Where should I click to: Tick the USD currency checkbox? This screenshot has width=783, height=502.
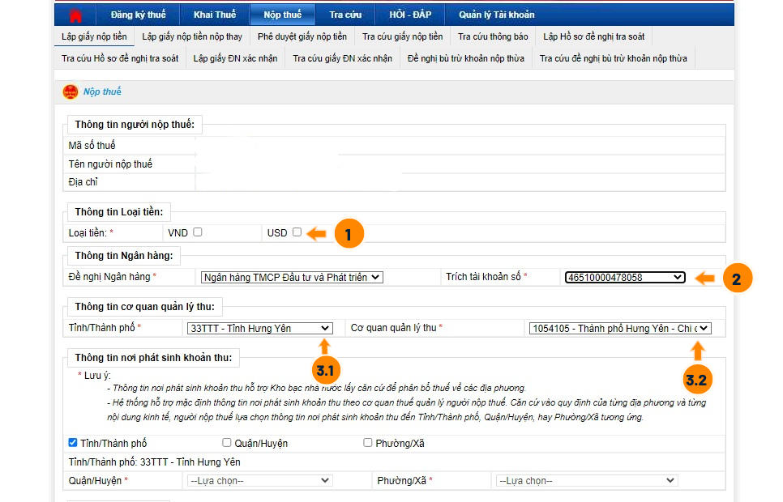pyautogui.click(x=297, y=232)
